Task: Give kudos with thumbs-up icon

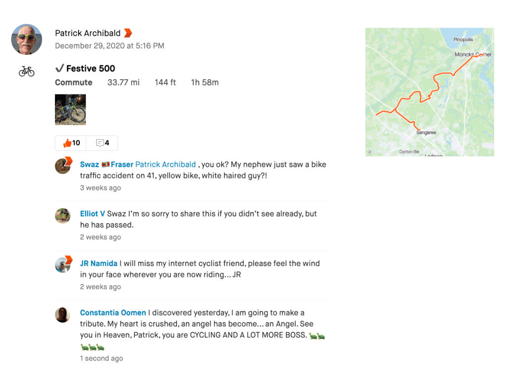Action: [x=67, y=143]
